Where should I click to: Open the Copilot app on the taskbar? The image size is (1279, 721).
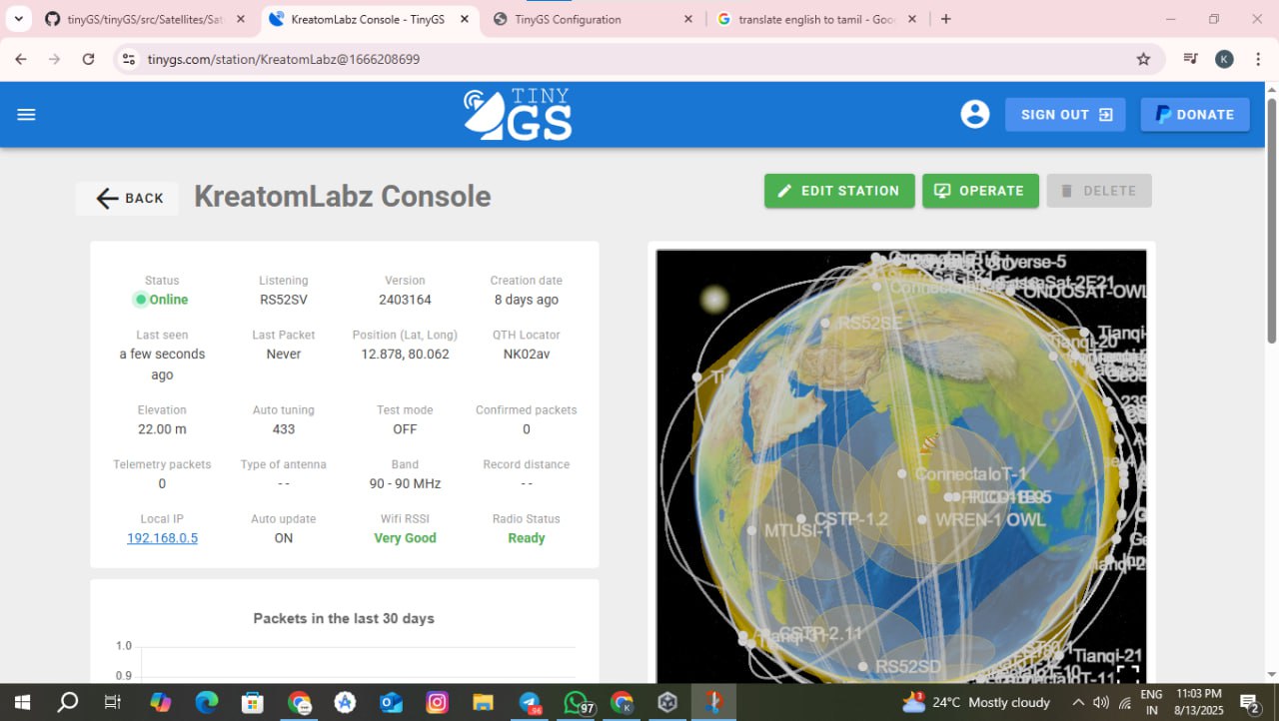160,702
